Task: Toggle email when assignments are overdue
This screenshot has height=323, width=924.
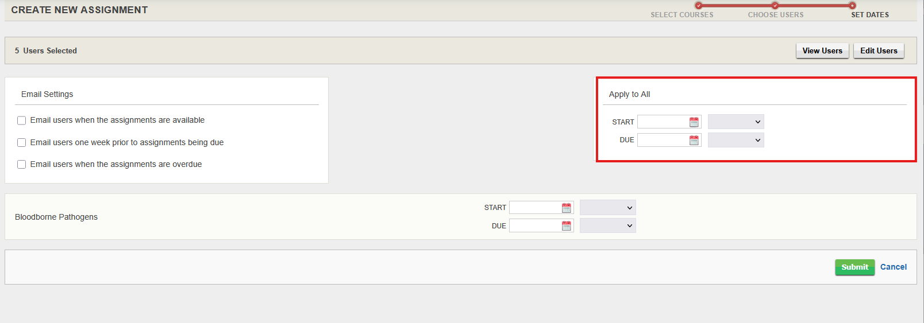Action: pyautogui.click(x=22, y=165)
